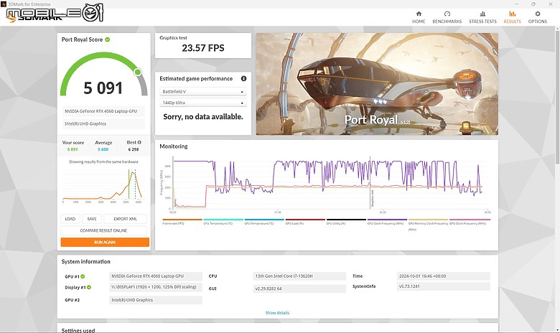This screenshot has width=560, height=333.
Task: Open the 1440p Ultra resolution dropdown
Action: click(203, 103)
